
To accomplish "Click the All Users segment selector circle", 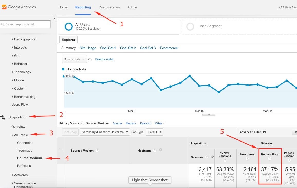I will (x=68, y=26).
